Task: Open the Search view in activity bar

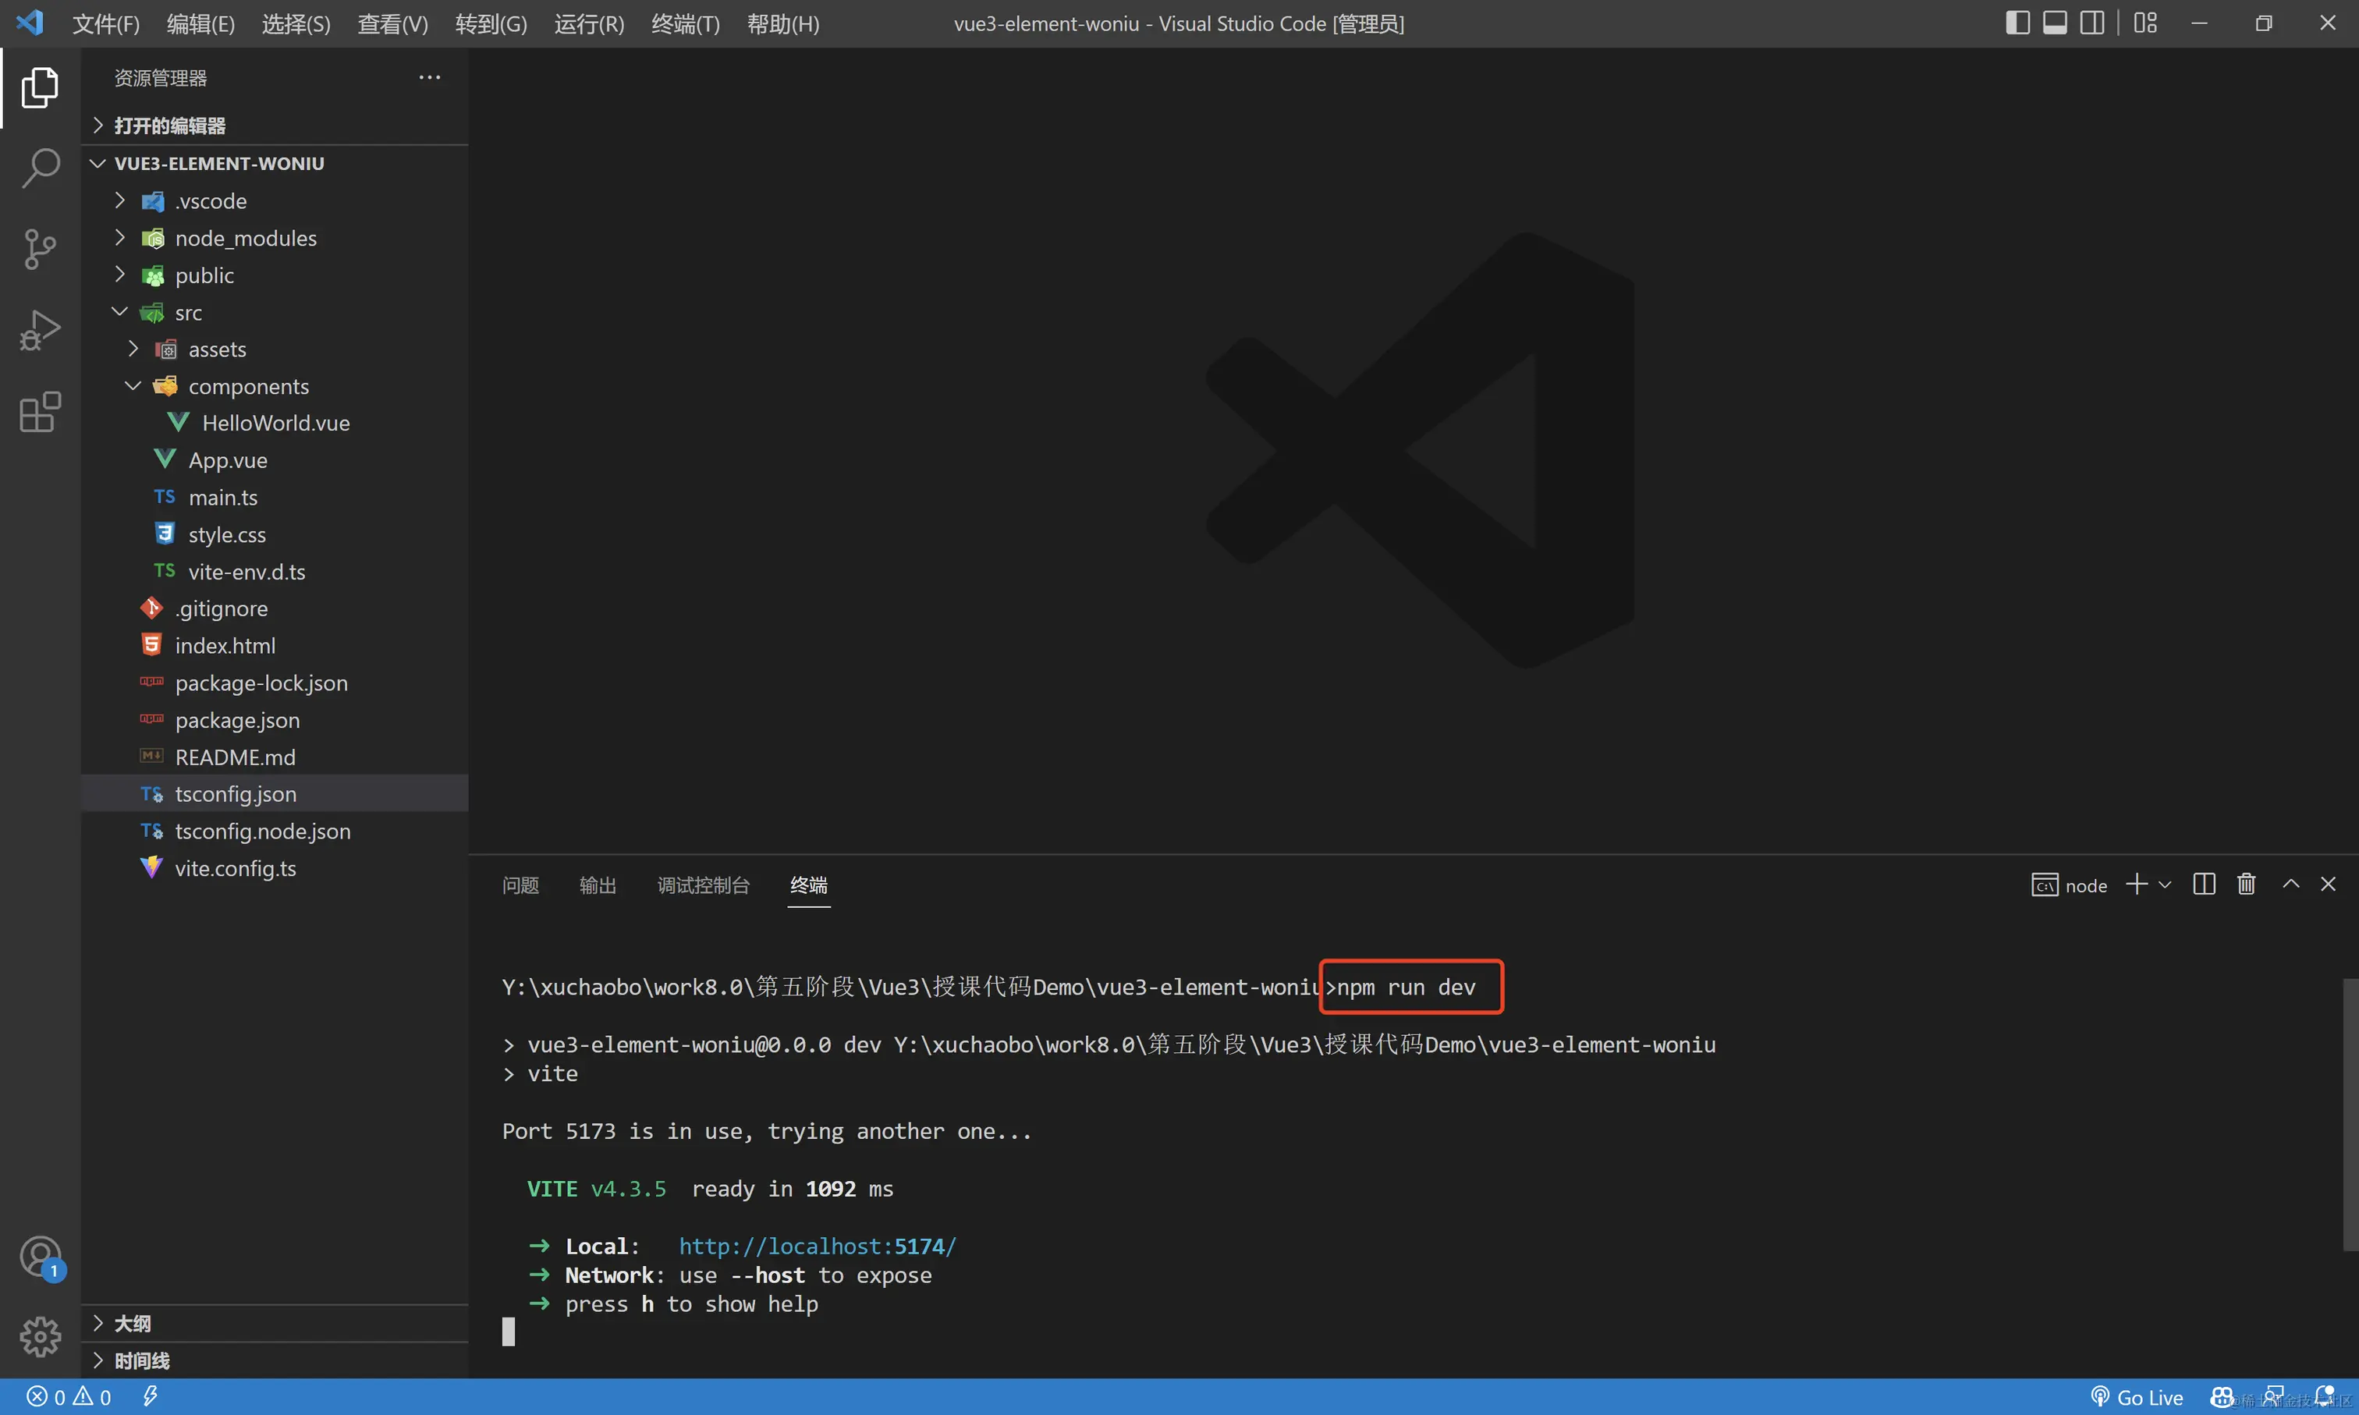Action: click(x=40, y=168)
